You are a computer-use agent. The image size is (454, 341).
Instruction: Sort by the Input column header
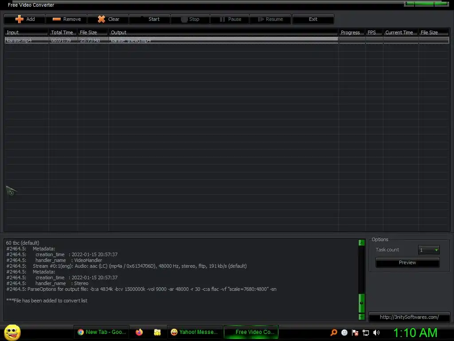coord(26,32)
